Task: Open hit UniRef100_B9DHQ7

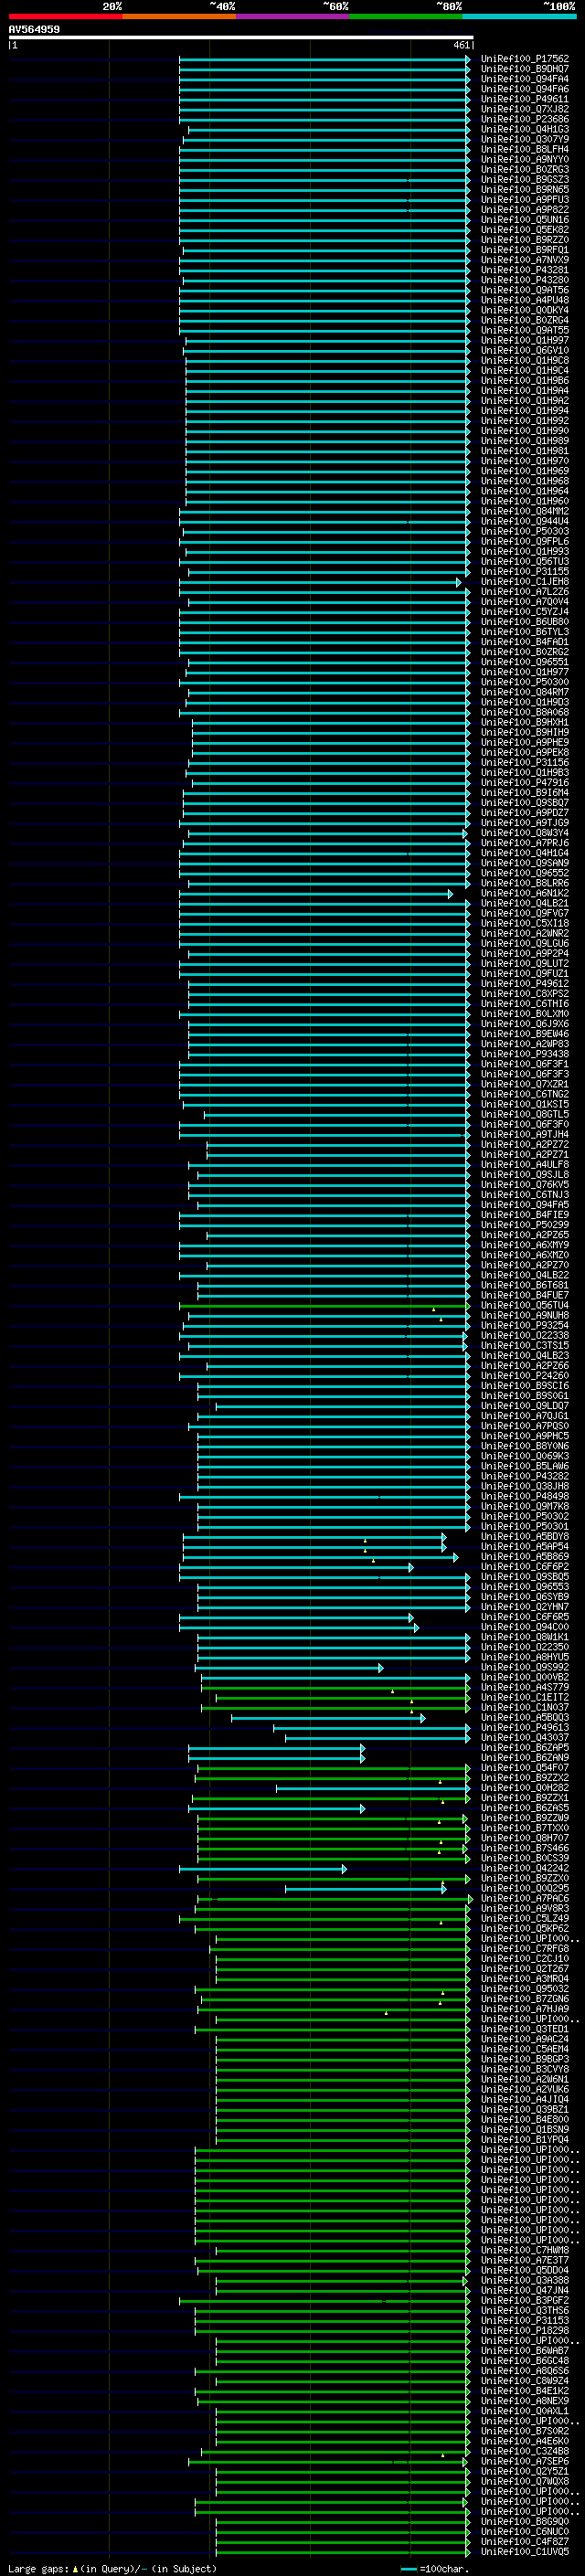Action: click(x=524, y=69)
